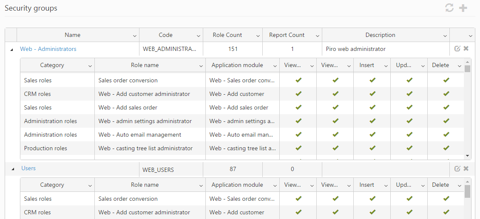Sort by the Report Count column header
This screenshot has width=480, height=219.
pyautogui.click(x=287, y=35)
